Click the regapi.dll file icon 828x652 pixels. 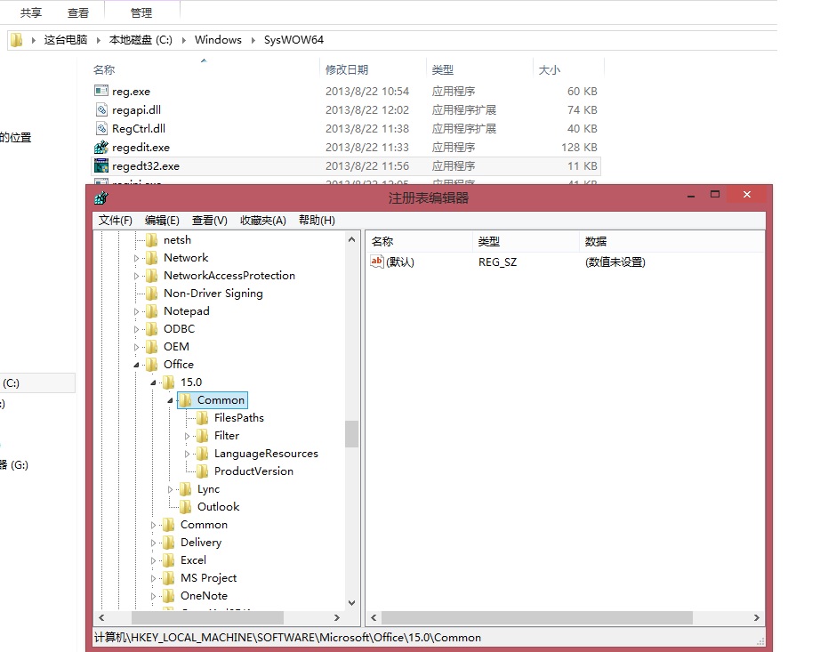pyautogui.click(x=101, y=109)
